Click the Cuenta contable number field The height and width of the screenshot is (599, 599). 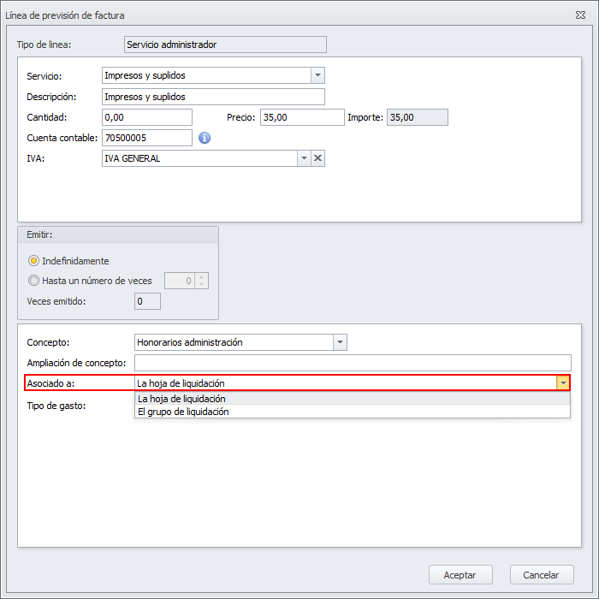pos(146,138)
